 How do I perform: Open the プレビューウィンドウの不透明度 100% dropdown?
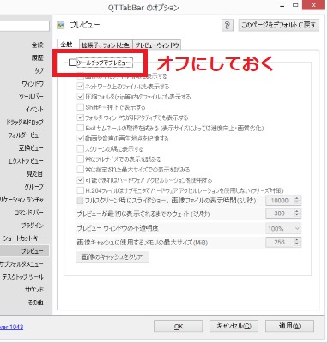pyautogui.click(x=283, y=228)
